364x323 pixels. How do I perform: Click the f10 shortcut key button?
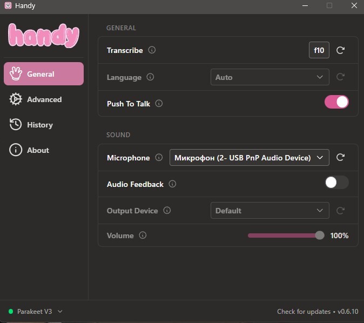pos(319,50)
